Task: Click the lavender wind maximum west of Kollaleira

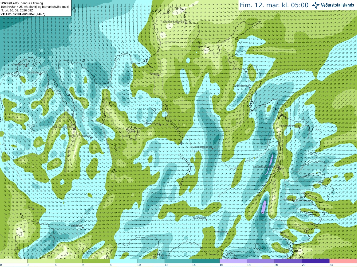Action: click(264, 207)
